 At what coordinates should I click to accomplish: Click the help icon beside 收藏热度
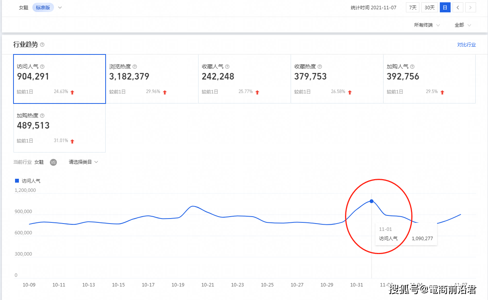pyautogui.click(x=320, y=66)
